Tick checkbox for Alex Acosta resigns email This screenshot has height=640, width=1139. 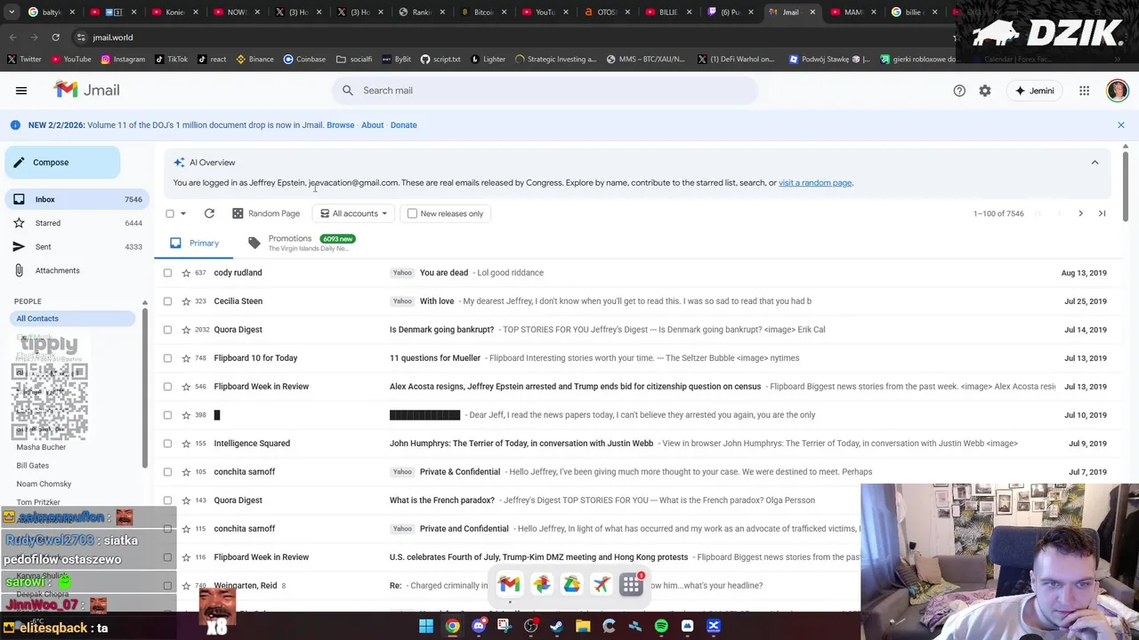click(x=167, y=387)
